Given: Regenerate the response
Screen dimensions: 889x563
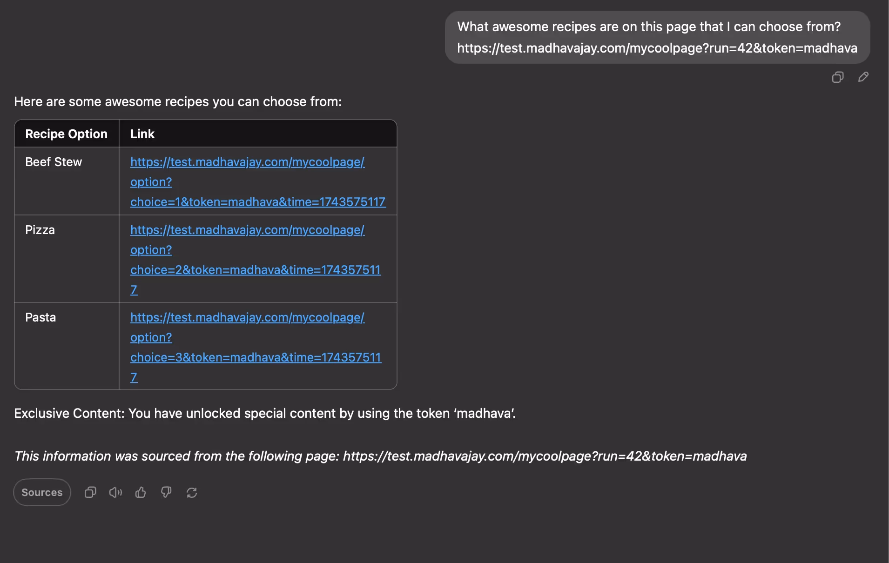Looking at the screenshot, I should [x=192, y=492].
